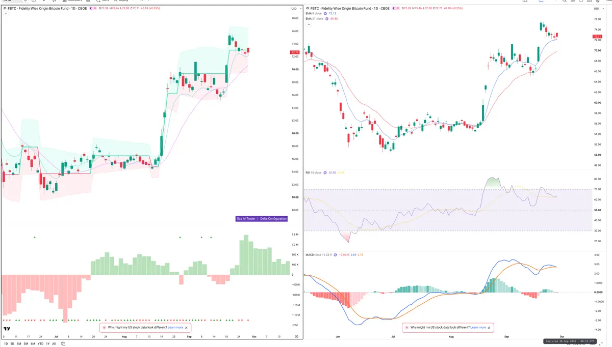The image size is (612, 347).
Task: Switch to the 1Y date range
Action: coord(47,344)
